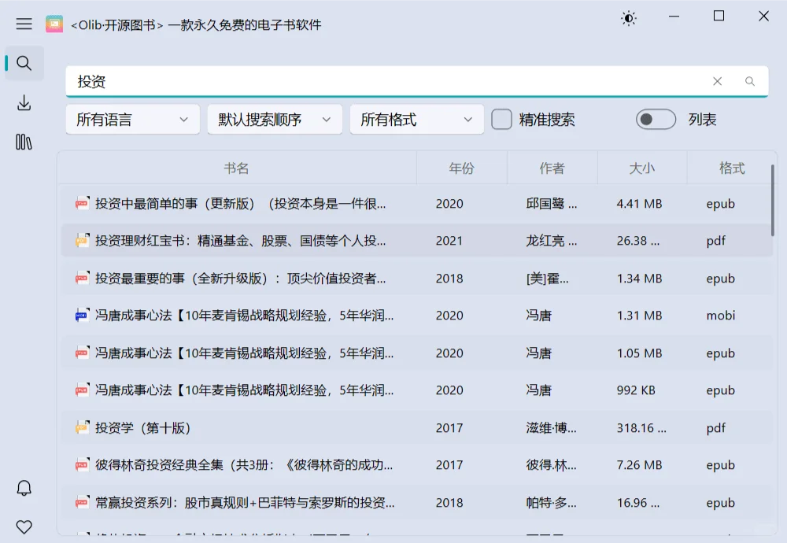Viewport: 787px width, 543px height.
Task: Clear the search box text
Action: pyautogui.click(x=717, y=81)
